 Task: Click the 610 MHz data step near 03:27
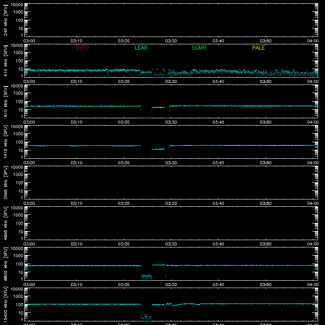click(x=158, y=107)
